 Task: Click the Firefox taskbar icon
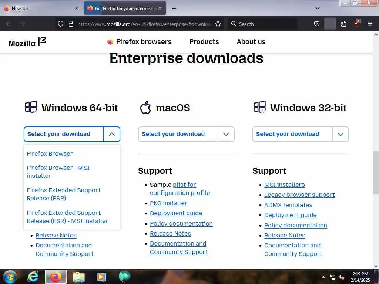(56, 277)
